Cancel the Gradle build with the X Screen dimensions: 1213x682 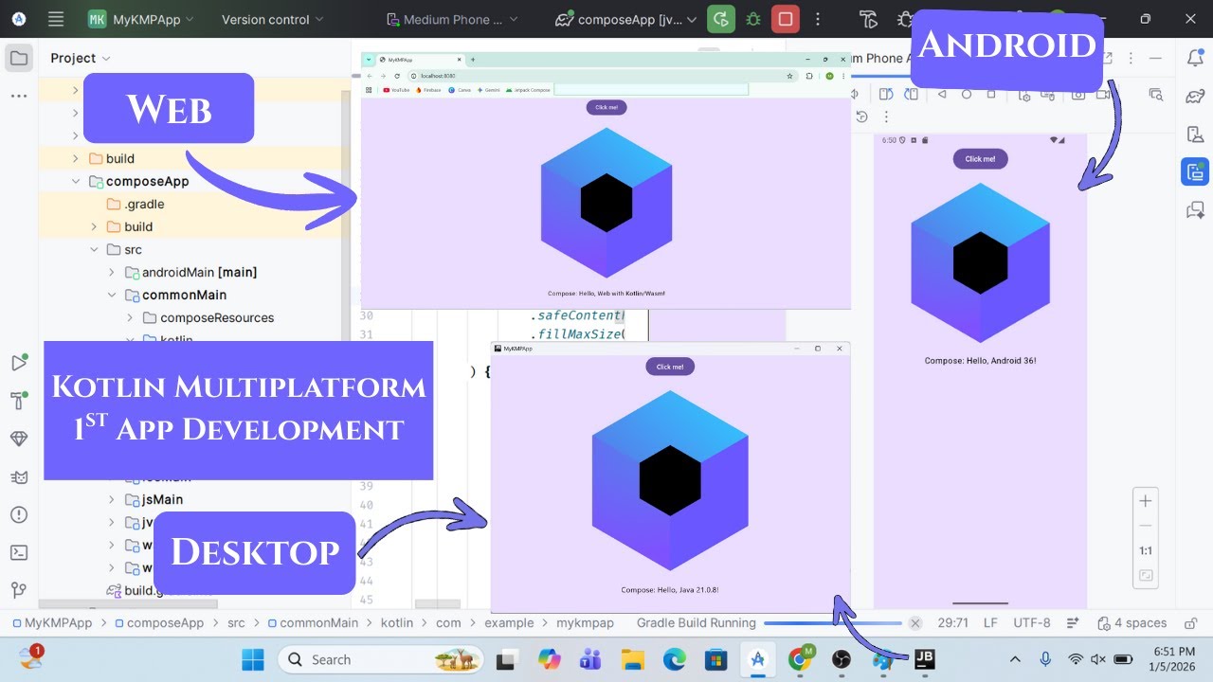(x=914, y=623)
